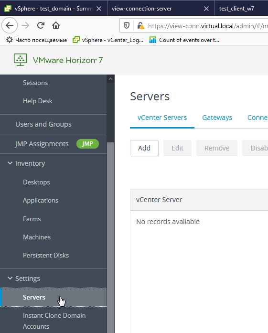Click the tracking protection shield icon
268x333 pixels.
(127, 26)
